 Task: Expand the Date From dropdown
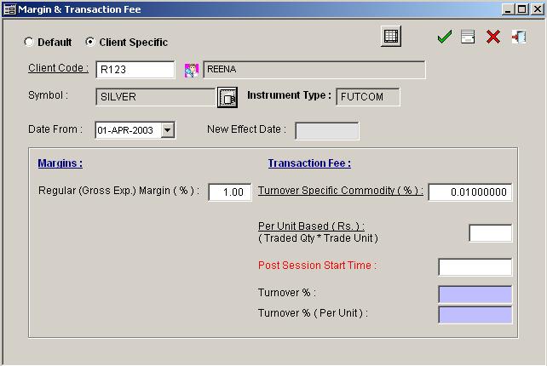[x=167, y=131]
